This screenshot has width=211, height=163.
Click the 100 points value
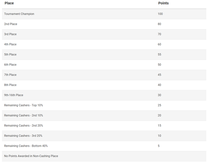point(160,14)
